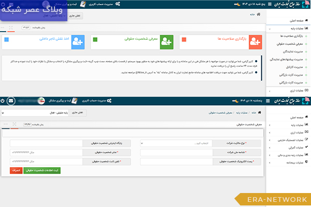
Task: Click عملیات لجستیک خارجی edit icon in form sidebar
Action: coord(306,139)
